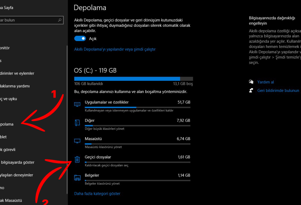This screenshot has width=301, height=205.
Task: Click the Uygulamalar ve özellikler category icon
Action: 77,104
